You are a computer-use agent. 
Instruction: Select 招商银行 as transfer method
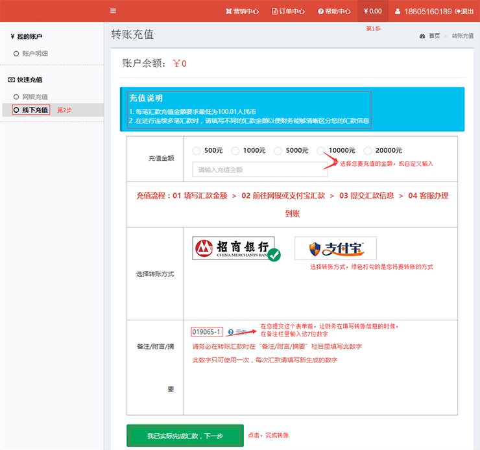click(x=234, y=248)
